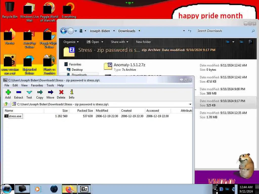This screenshot has height=194, width=259.
Task: Sort by the Size column header
Action: [57, 111]
